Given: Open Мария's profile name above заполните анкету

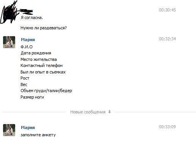Looking at the screenshot, I should pos(28,127).
